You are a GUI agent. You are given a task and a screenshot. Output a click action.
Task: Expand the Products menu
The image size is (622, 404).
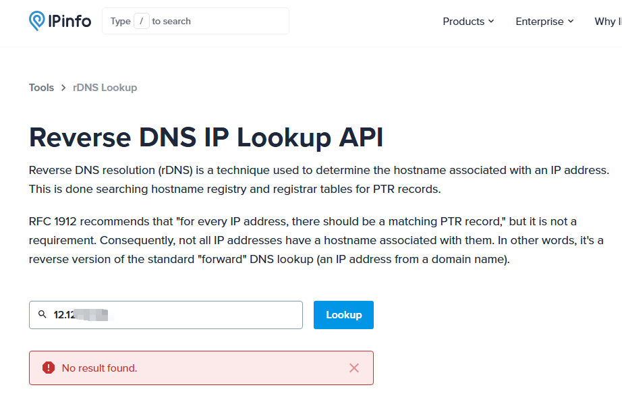click(x=468, y=22)
